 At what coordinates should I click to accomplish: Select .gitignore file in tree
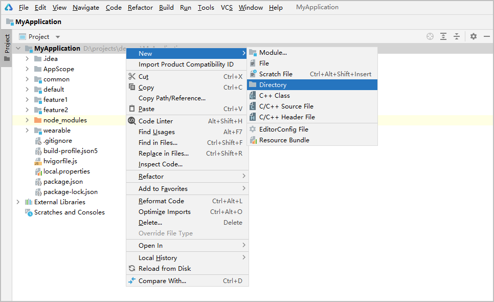[58, 141]
